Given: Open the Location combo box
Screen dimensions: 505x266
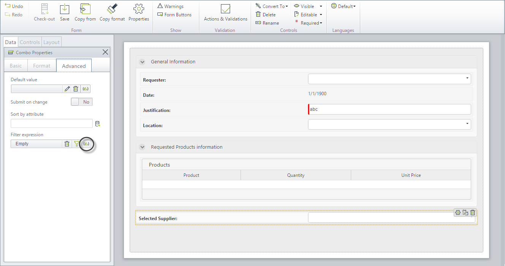Looking at the screenshot, I should [x=389, y=124].
